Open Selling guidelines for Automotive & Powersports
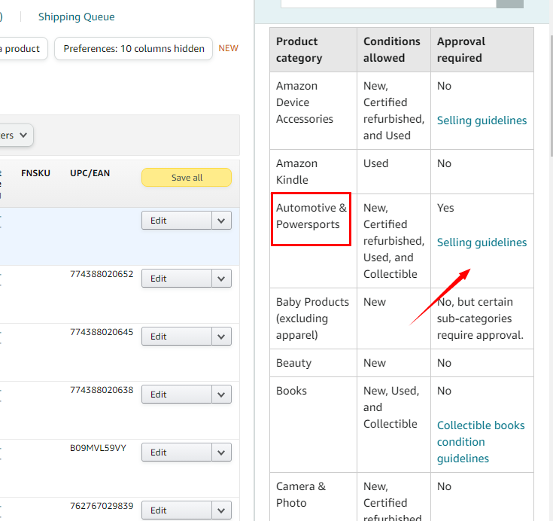This screenshot has height=521, width=553. pyautogui.click(x=482, y=242)
